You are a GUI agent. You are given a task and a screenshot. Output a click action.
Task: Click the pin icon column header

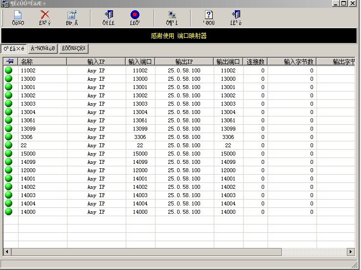pos(11,62)
